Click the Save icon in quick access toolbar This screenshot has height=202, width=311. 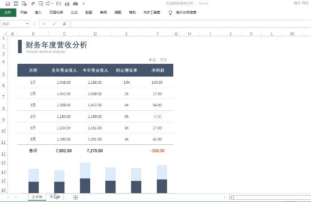tap(8, 4)
